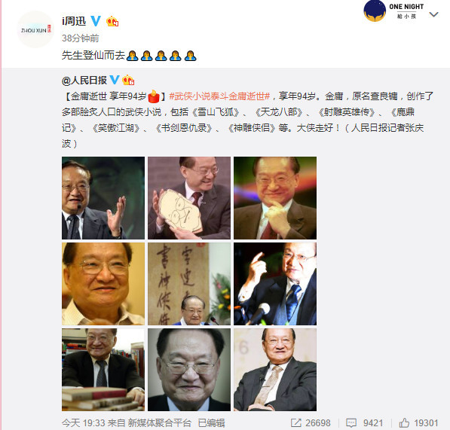The width and height of the screenshot is (450, 430).
Task: Open the 今天 19:33 original post time
Action: point(83,422)
